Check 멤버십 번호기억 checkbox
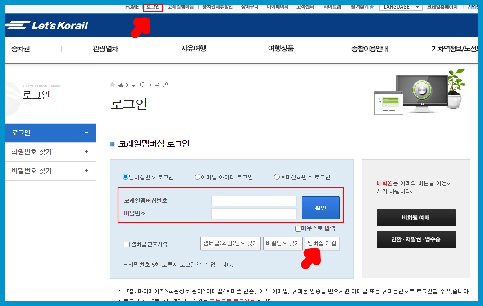This screenshot has height=306, width=483. pyautogui.click(x=127, y=244)
